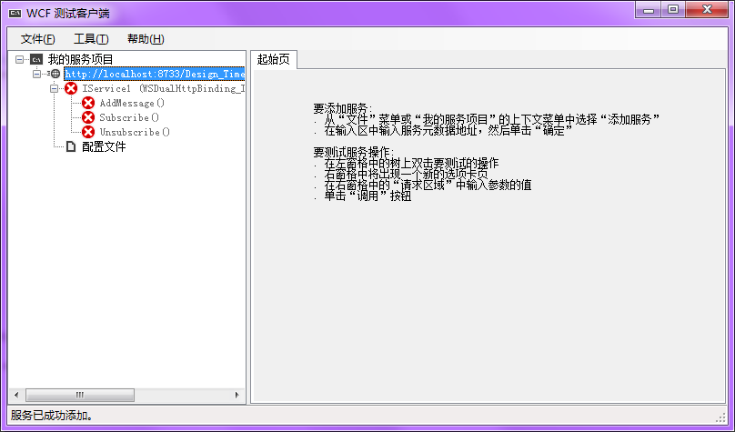Maximize the WCF test client window
This screenshot has width=735, height=432.
coord(673,9)
